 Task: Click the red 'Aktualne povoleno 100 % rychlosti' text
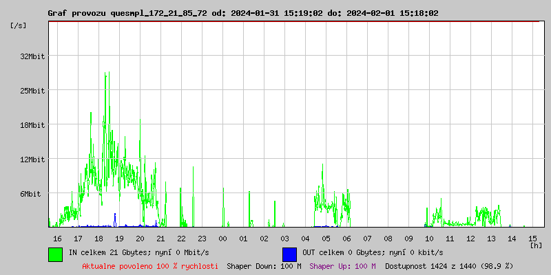tap(150, 265)
